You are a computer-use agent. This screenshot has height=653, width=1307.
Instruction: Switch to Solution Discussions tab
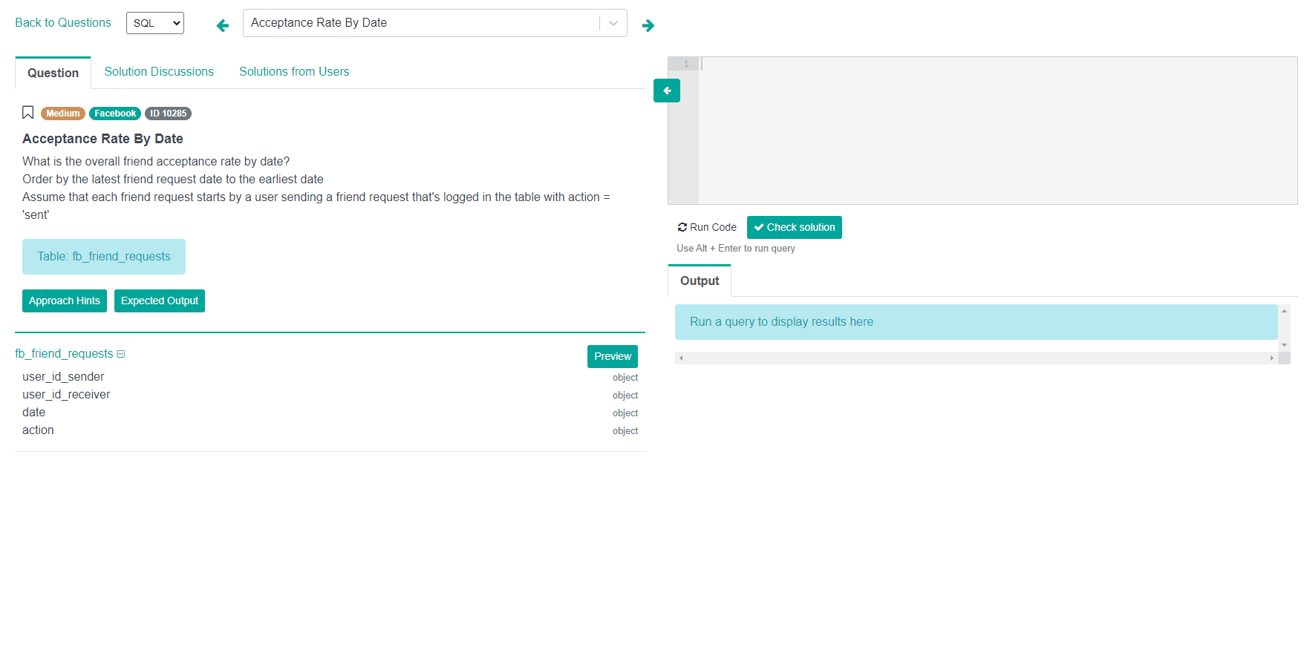(x=159, y=72)
